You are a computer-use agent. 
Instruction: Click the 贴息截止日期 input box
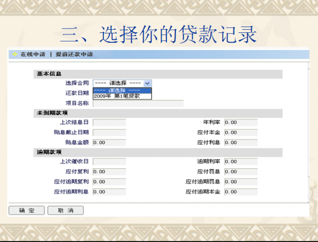tap(109, 132)
